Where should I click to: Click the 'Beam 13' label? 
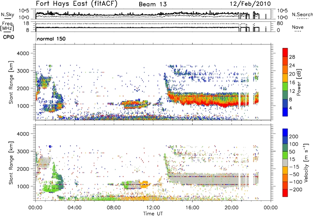(x=153, y=4)
